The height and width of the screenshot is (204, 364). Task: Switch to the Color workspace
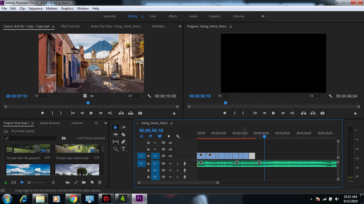pos(153,16)
